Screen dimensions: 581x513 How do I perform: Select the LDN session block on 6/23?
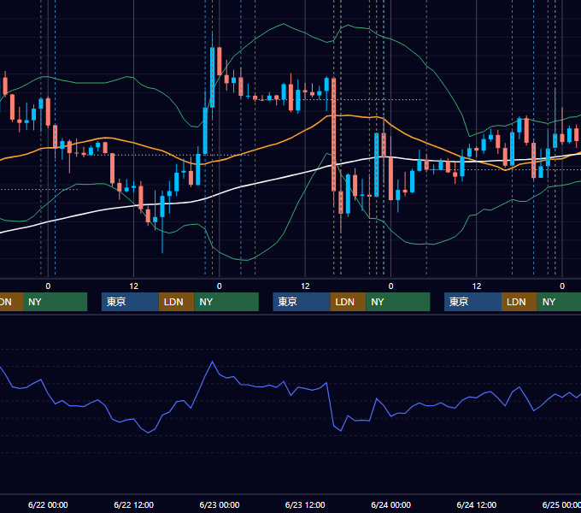pos(348,302)
